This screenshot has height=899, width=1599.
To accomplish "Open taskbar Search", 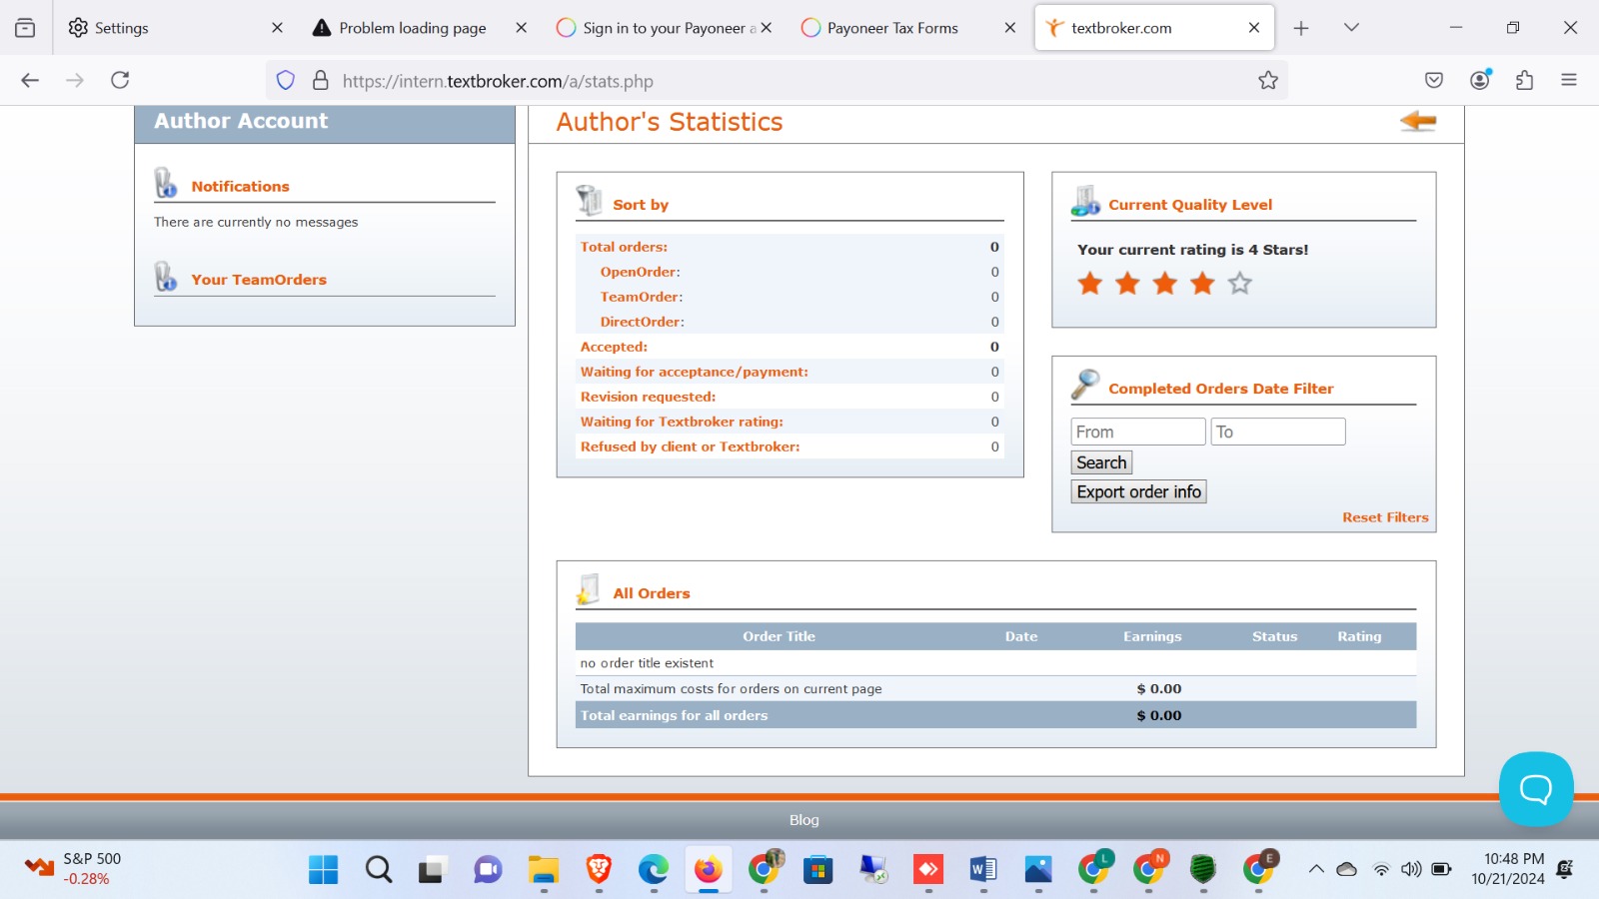I will (379, 870).
